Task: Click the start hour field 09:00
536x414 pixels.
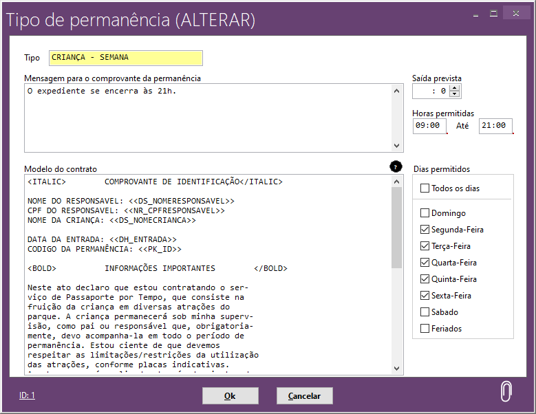Action: [430, 126]
